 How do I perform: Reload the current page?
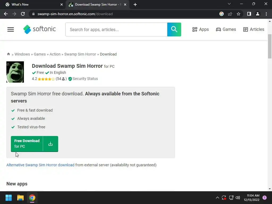[x=23, y=14]
